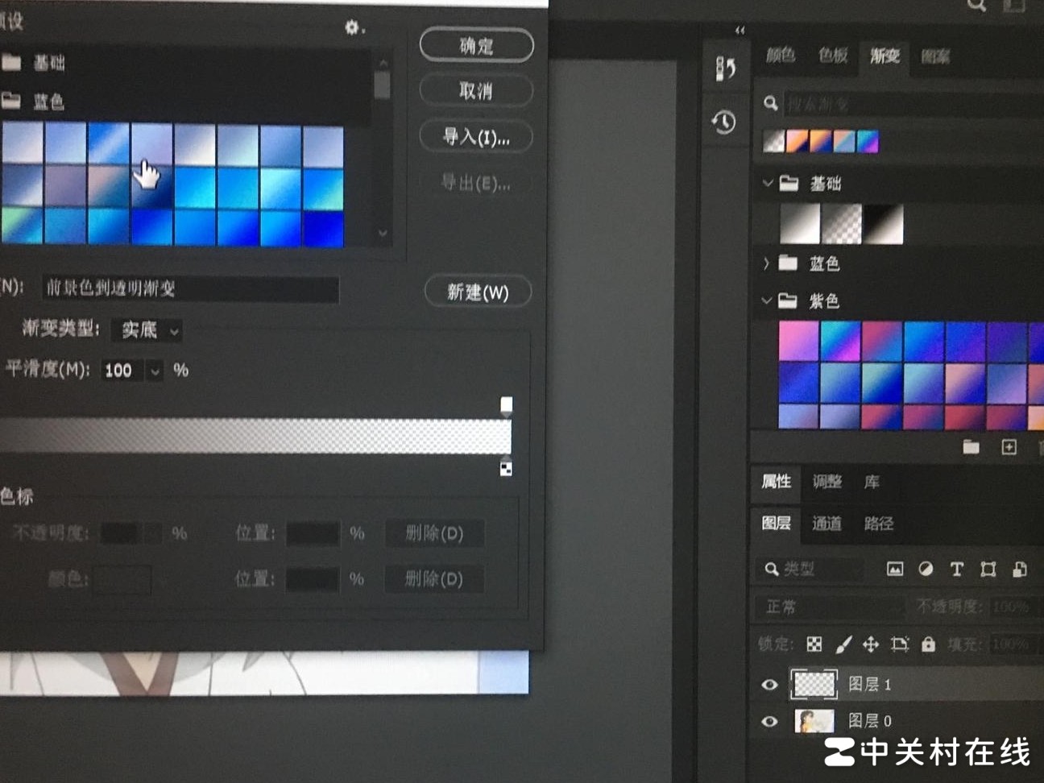Select first purple gradient swatch in 紫色
This screenshot has width=1044, height=783.
click(x=798, y=340)
